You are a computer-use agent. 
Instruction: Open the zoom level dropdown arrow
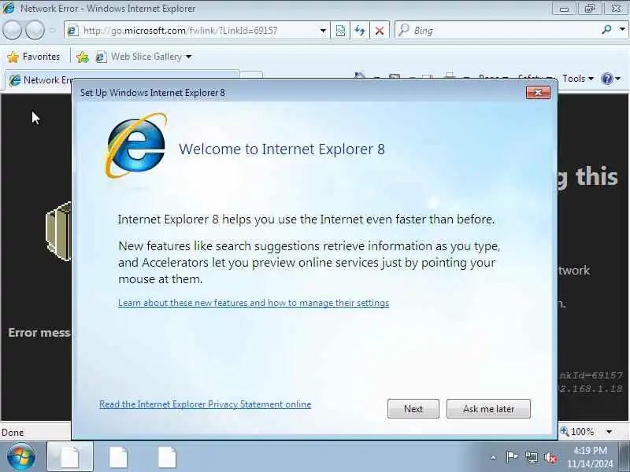[x=609, y=432]
